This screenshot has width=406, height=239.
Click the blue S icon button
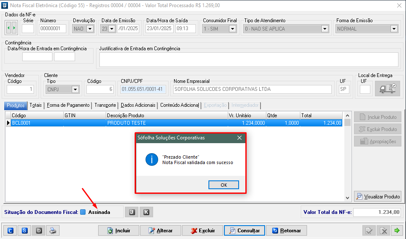(x=25, y=230)
